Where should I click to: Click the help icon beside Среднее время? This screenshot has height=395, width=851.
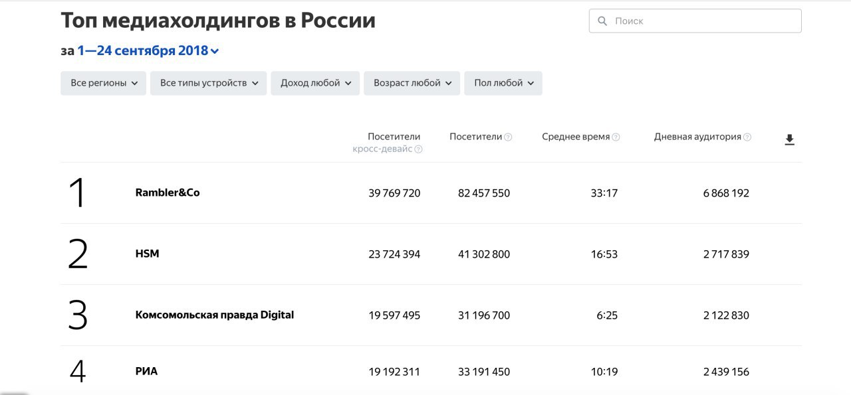(x=616, y=137)
